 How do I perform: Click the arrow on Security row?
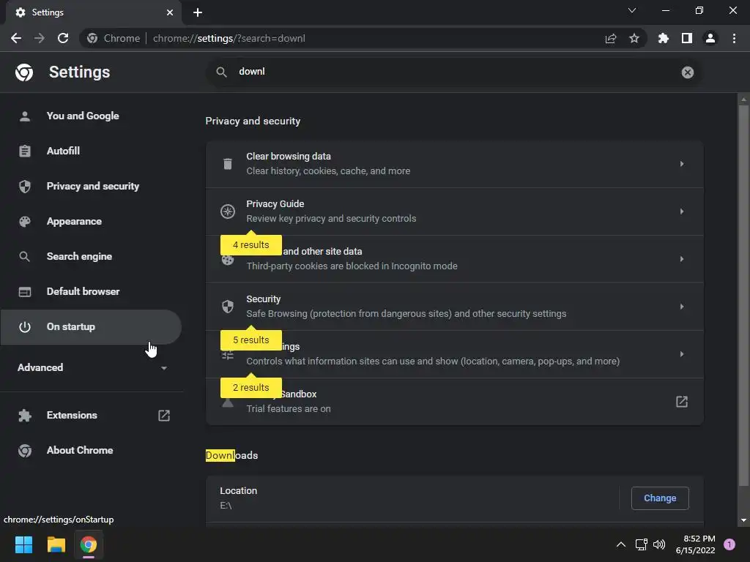click(682, 307)
